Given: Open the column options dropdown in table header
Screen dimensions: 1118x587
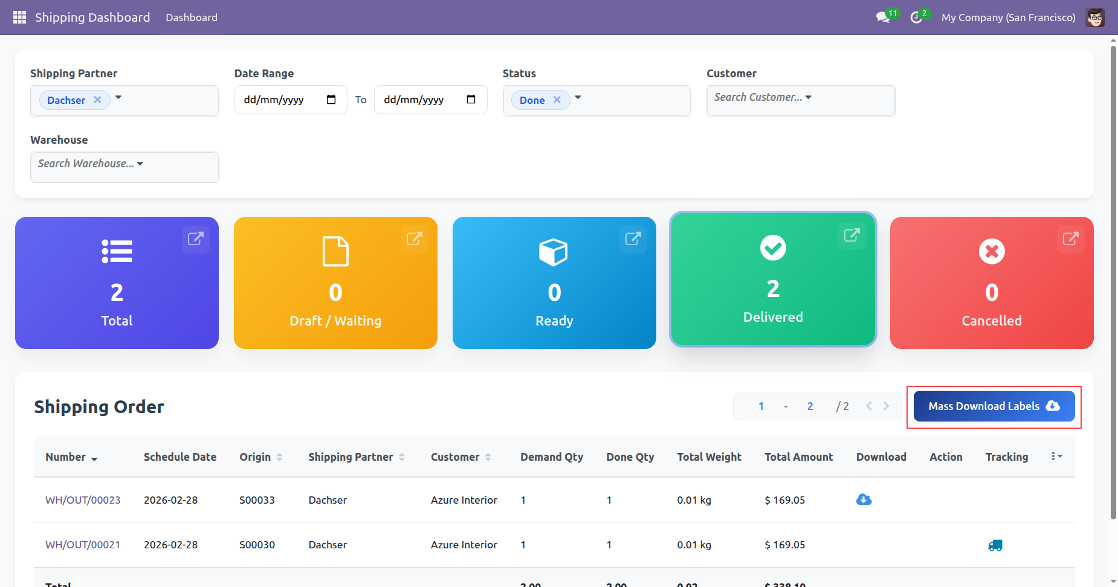Looking at the screenshot, I should (x=1056, y=457).
